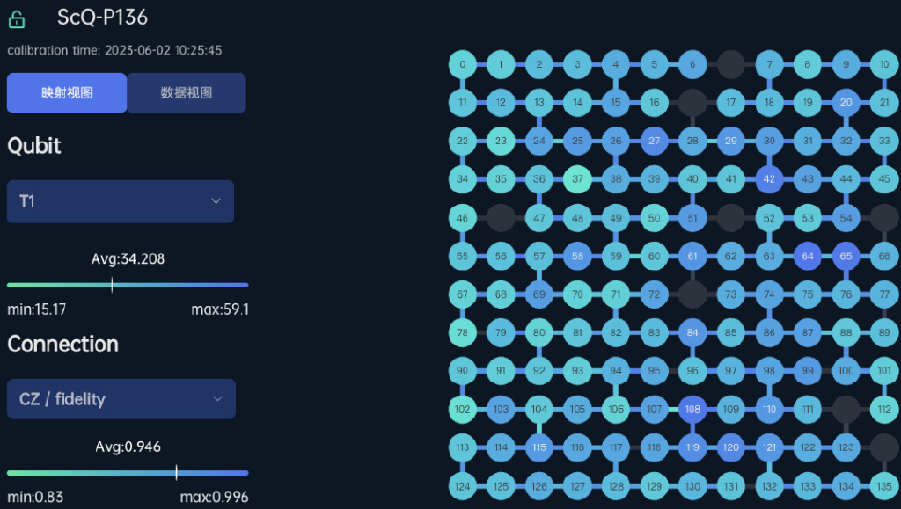Switch to the 映射视图 tab

pos(67,93)
